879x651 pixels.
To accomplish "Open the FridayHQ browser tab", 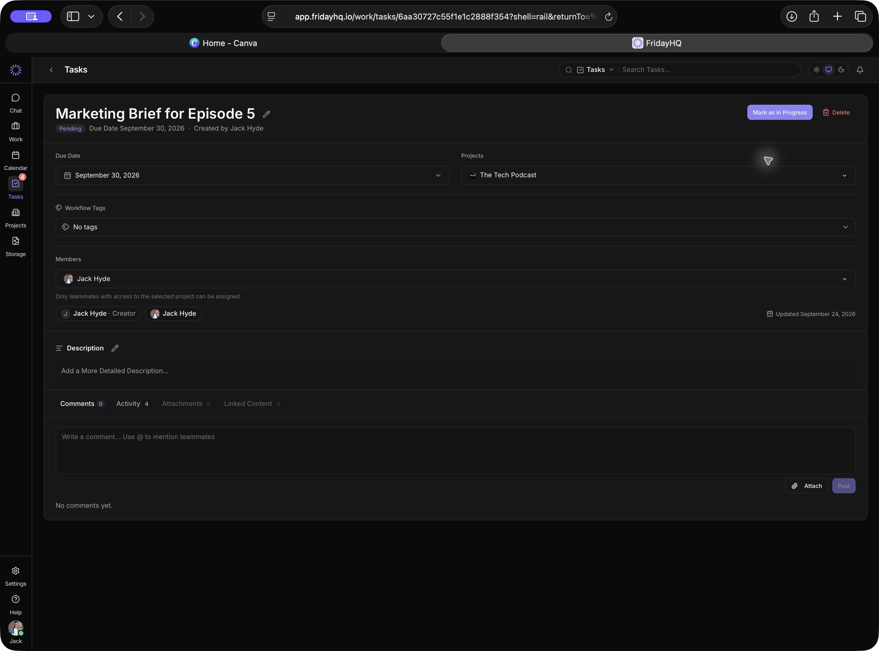I will tap(656, 43).
